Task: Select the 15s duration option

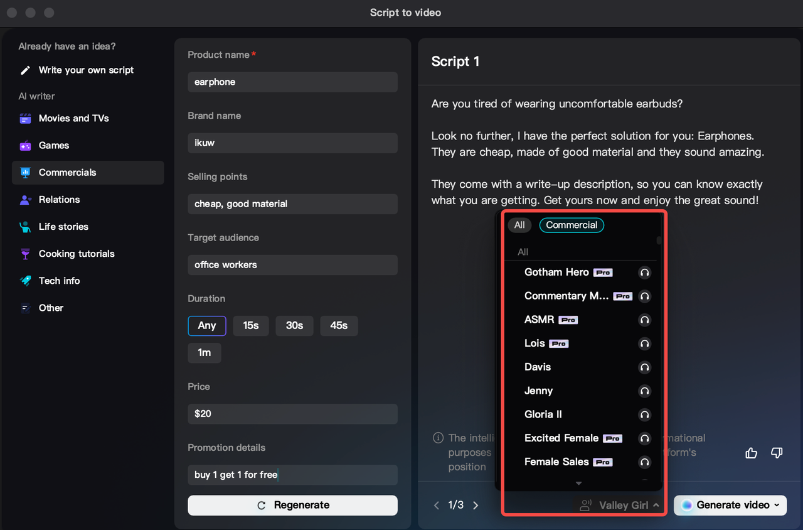Action: (x=251, y=325)
